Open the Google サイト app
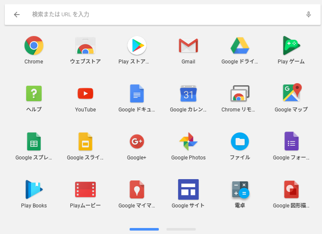 [188, 189]
